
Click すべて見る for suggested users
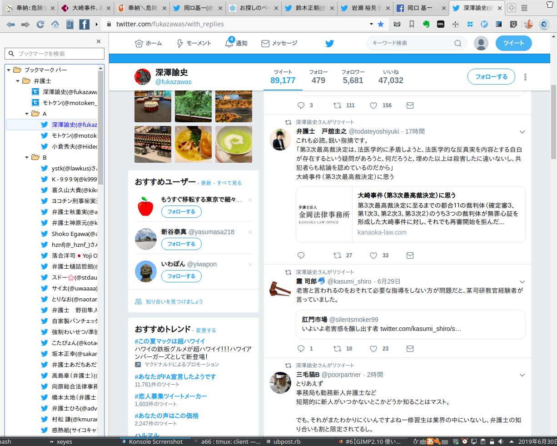tap(229, 183)
